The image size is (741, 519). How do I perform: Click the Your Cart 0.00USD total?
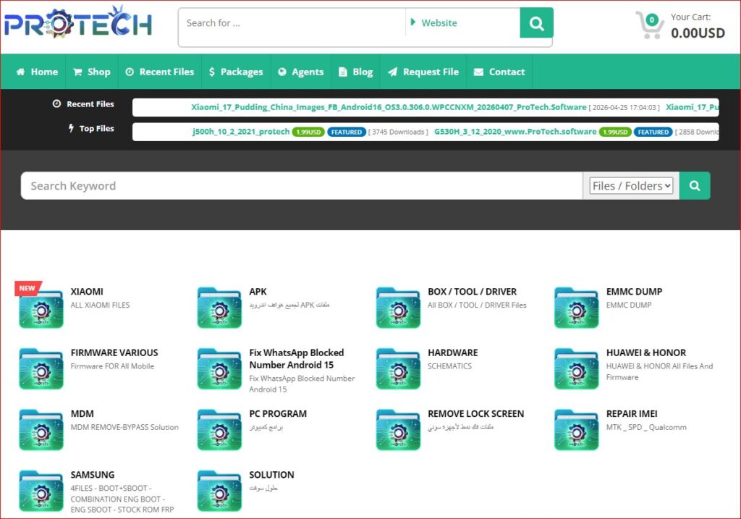[x=698, y=33]
